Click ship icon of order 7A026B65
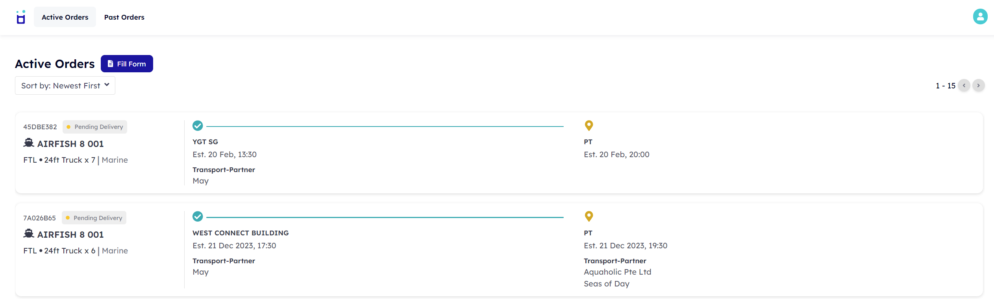 coord(29,234)
